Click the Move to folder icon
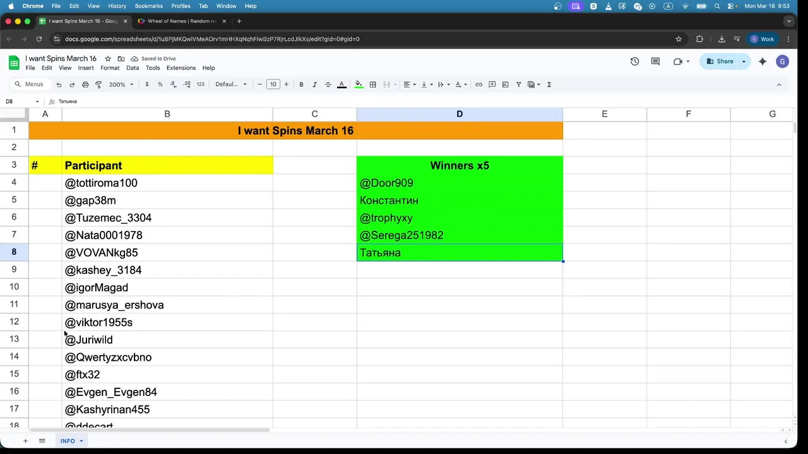Screen dimensions: 808x454 tap(121, 59)
